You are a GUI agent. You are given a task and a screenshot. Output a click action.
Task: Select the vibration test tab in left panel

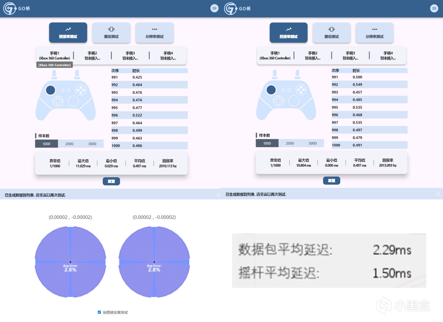pyautogui.click(x=111, y=32)
